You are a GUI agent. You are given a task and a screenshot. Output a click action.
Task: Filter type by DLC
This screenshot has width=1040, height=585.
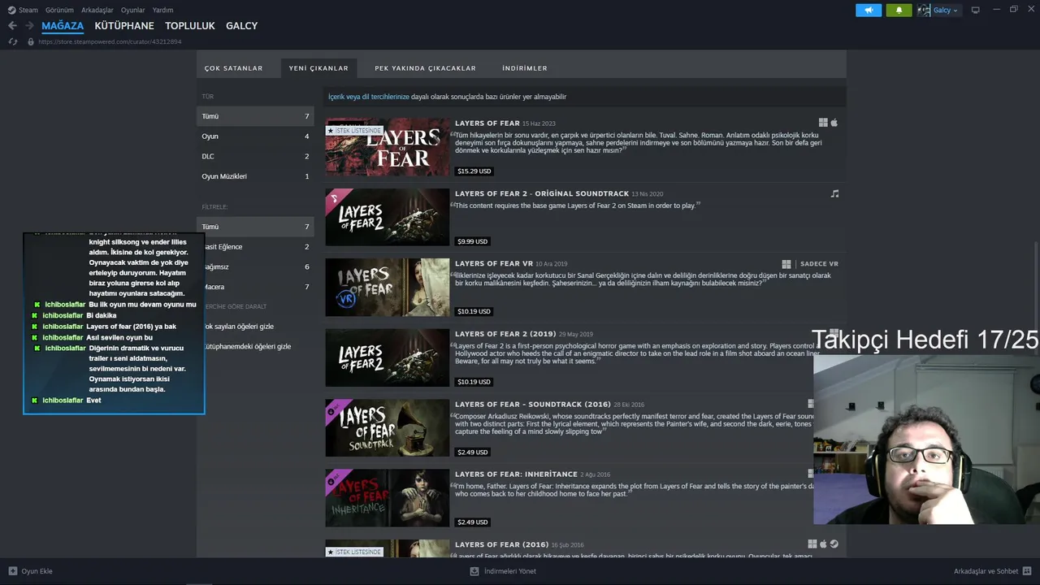point(255,156)
